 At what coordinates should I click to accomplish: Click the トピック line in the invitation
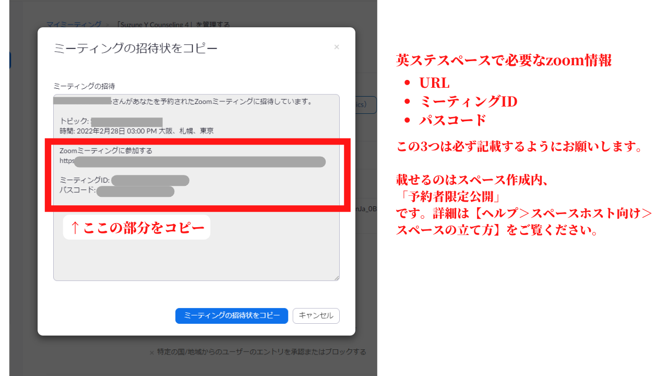[x=111, y=121]
